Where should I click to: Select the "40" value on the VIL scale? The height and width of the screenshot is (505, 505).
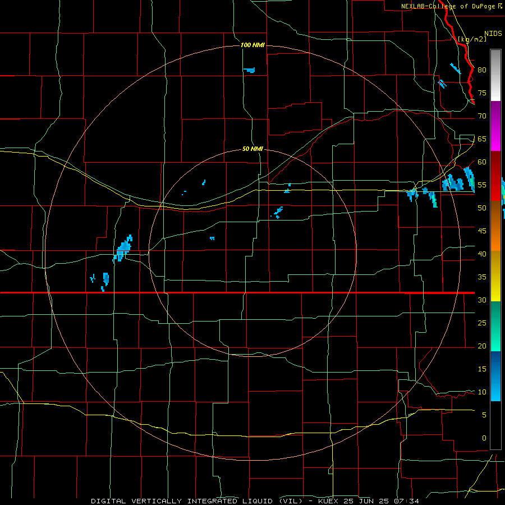point(482,254)
